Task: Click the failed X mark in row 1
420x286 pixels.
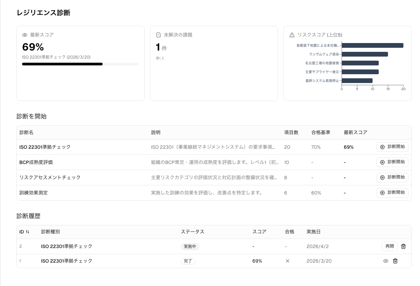Action: (x=288, y=261)
